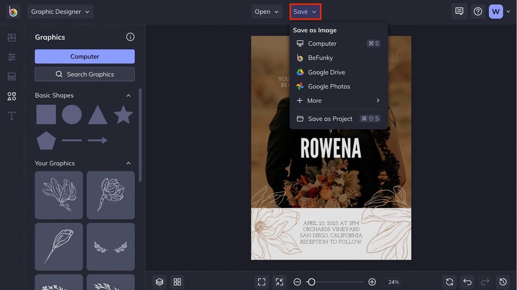Image resolution: width=517 pixels, height=290 pixels.
Task: Save image to Google Drive
Action: [x=338, y=72]
